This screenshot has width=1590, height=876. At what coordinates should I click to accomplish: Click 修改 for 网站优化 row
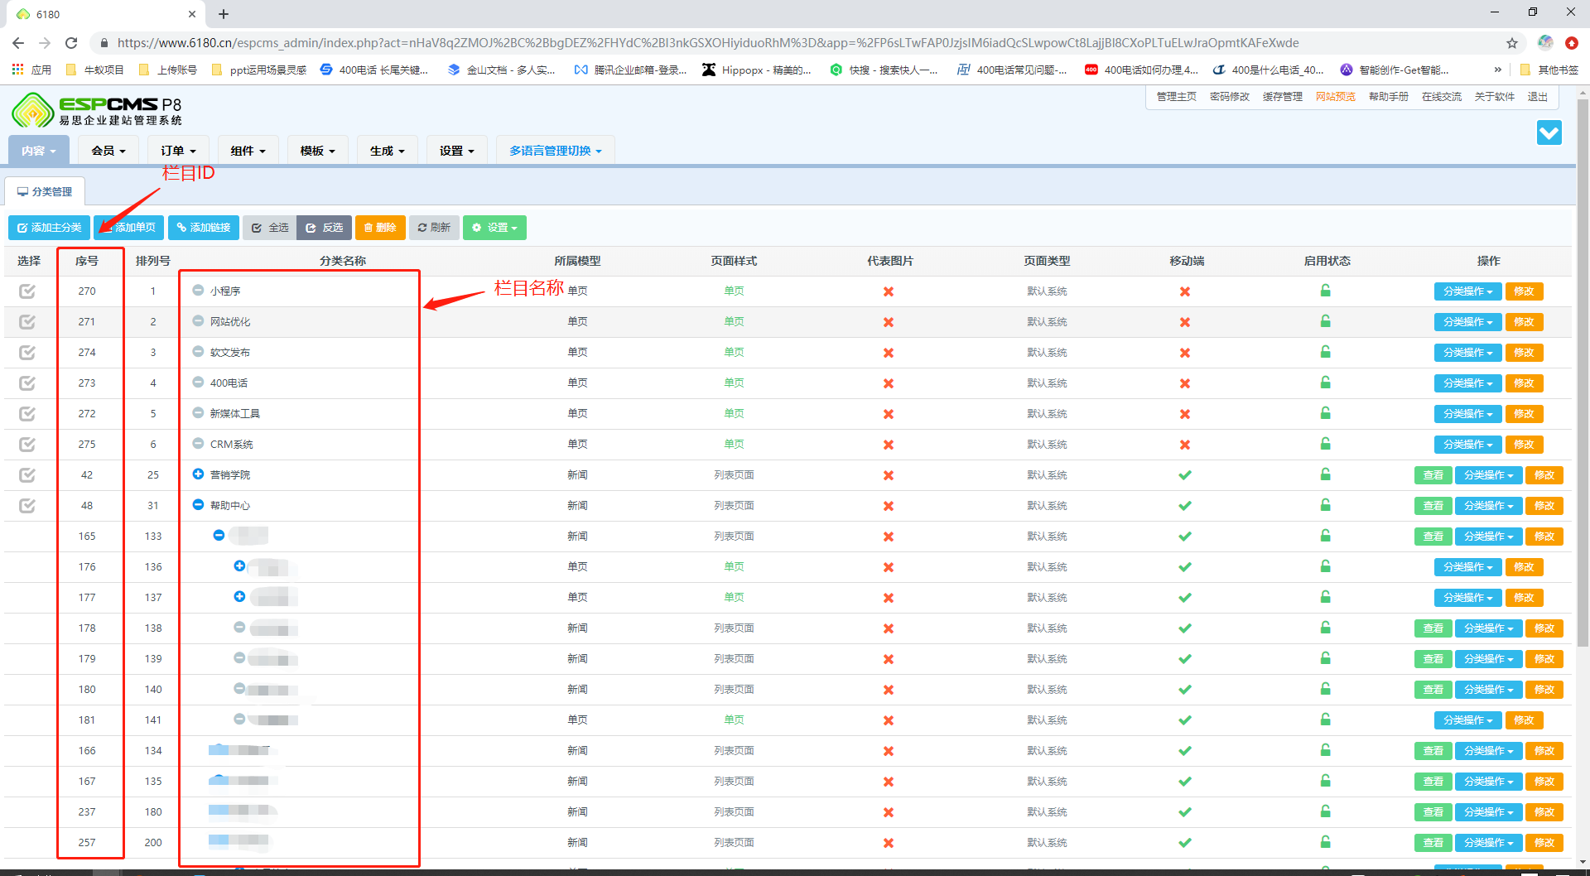point(1524,322)
